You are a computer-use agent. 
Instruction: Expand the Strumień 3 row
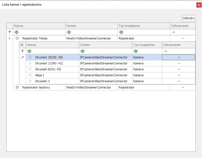[30, 81]
